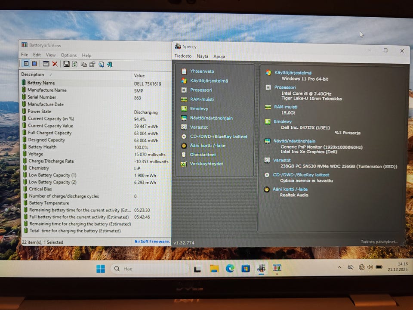
Task: Open the Varastot heading link in summary
Action: (x=282, y=160)
